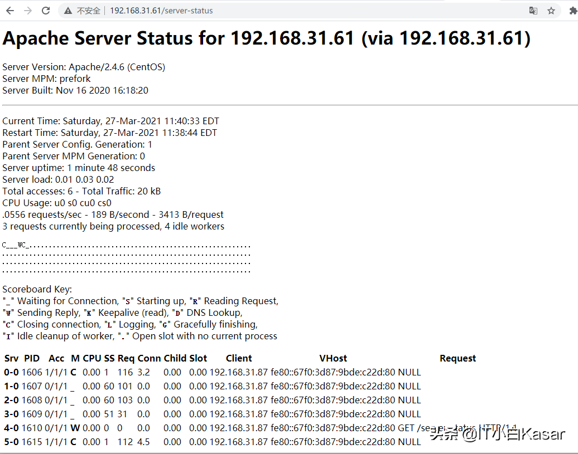This screenshot has height=454, width=578.
Task: Click the 'CPU' column header
Action: point(92,358)
